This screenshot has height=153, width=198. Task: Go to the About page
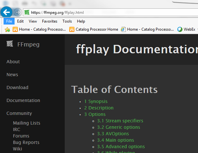(13, 62)
